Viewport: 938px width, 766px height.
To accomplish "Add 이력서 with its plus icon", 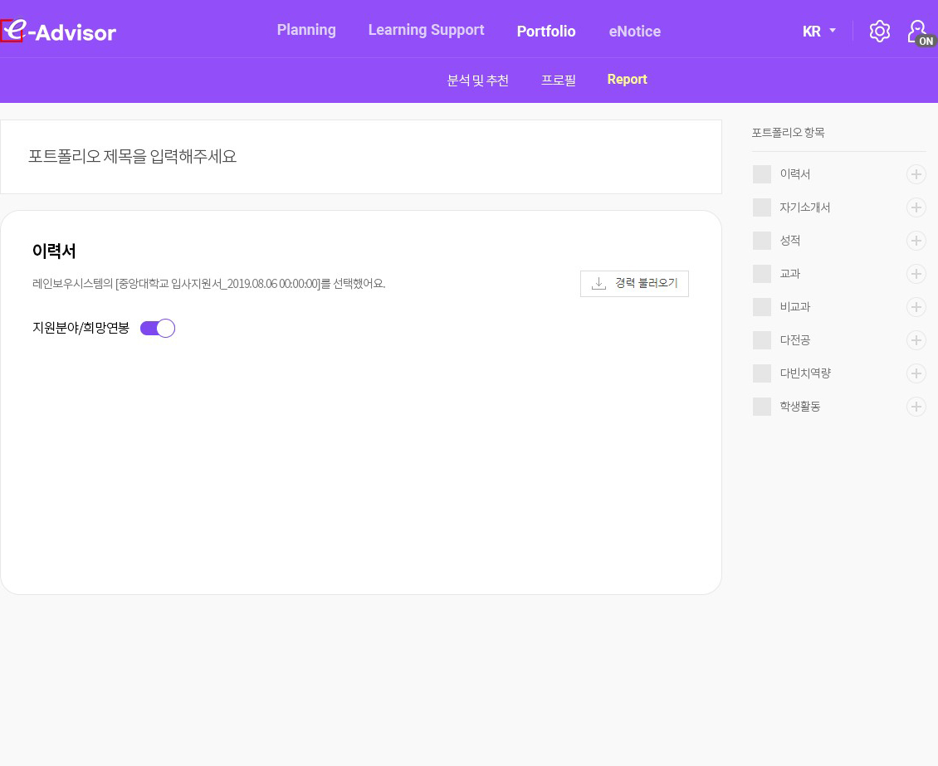I will 916,174.
